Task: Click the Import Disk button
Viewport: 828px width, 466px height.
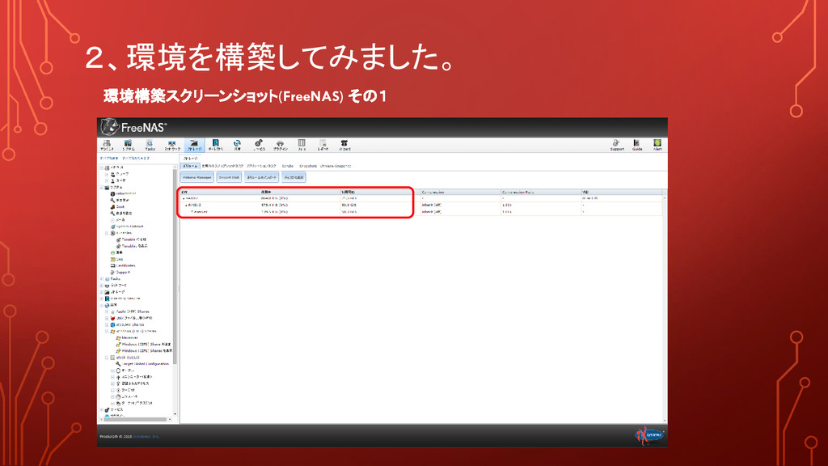Action: tap(229, 177)
